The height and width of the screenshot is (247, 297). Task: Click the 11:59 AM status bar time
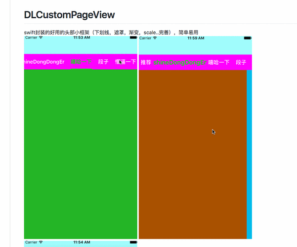(x=196, y=38)
